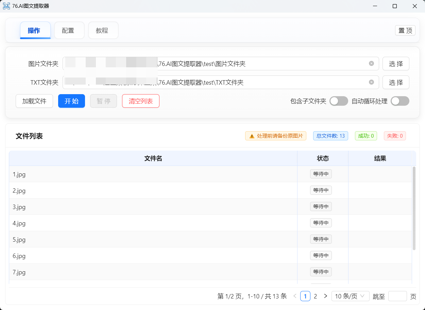Click the app icon in the title bar

pyautogui.click(x=6, y=6)
